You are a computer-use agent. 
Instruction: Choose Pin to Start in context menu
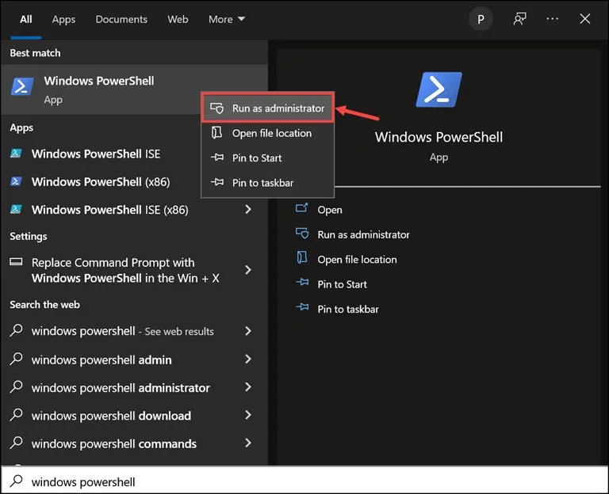coord(267,158)
